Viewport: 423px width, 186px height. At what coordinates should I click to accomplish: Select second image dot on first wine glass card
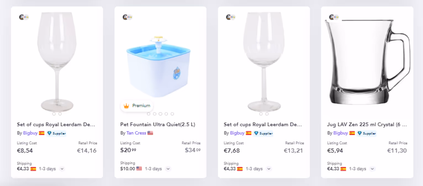[60, 114]
